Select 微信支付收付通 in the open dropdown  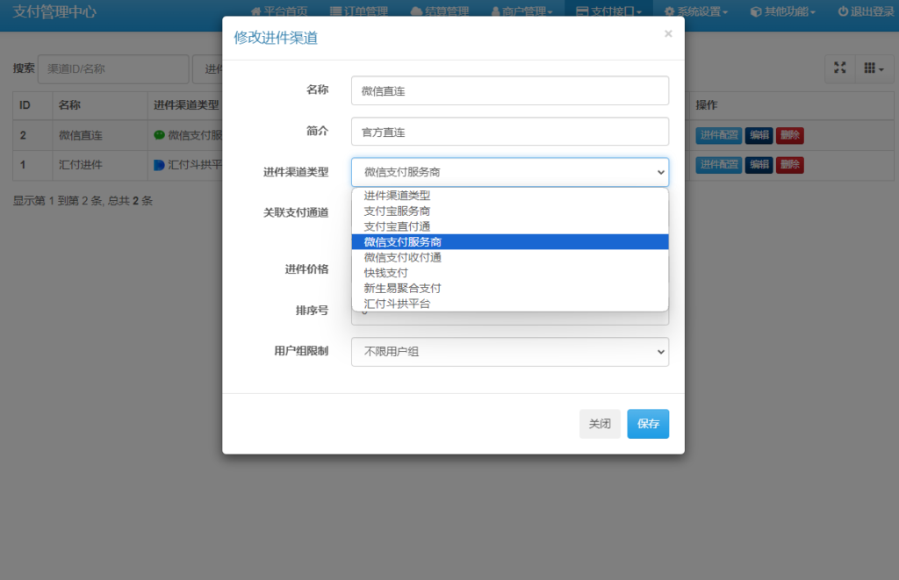coord(403,257)
